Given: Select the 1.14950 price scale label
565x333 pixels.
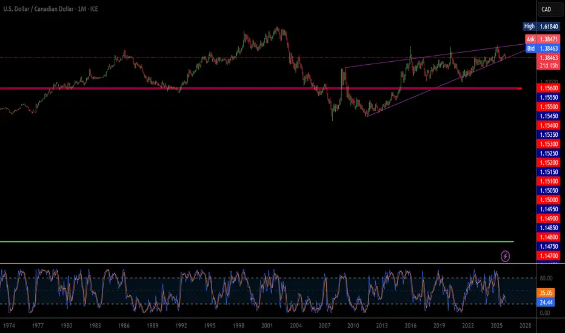Looking at the screenshot, I should pos(549,209).
